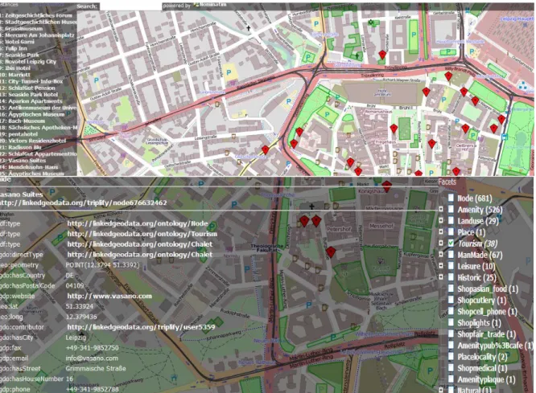Enable the Amenity (526) facet checkbox
The width and height of the screenshot is (536, 393).
(x=451, y=209)
